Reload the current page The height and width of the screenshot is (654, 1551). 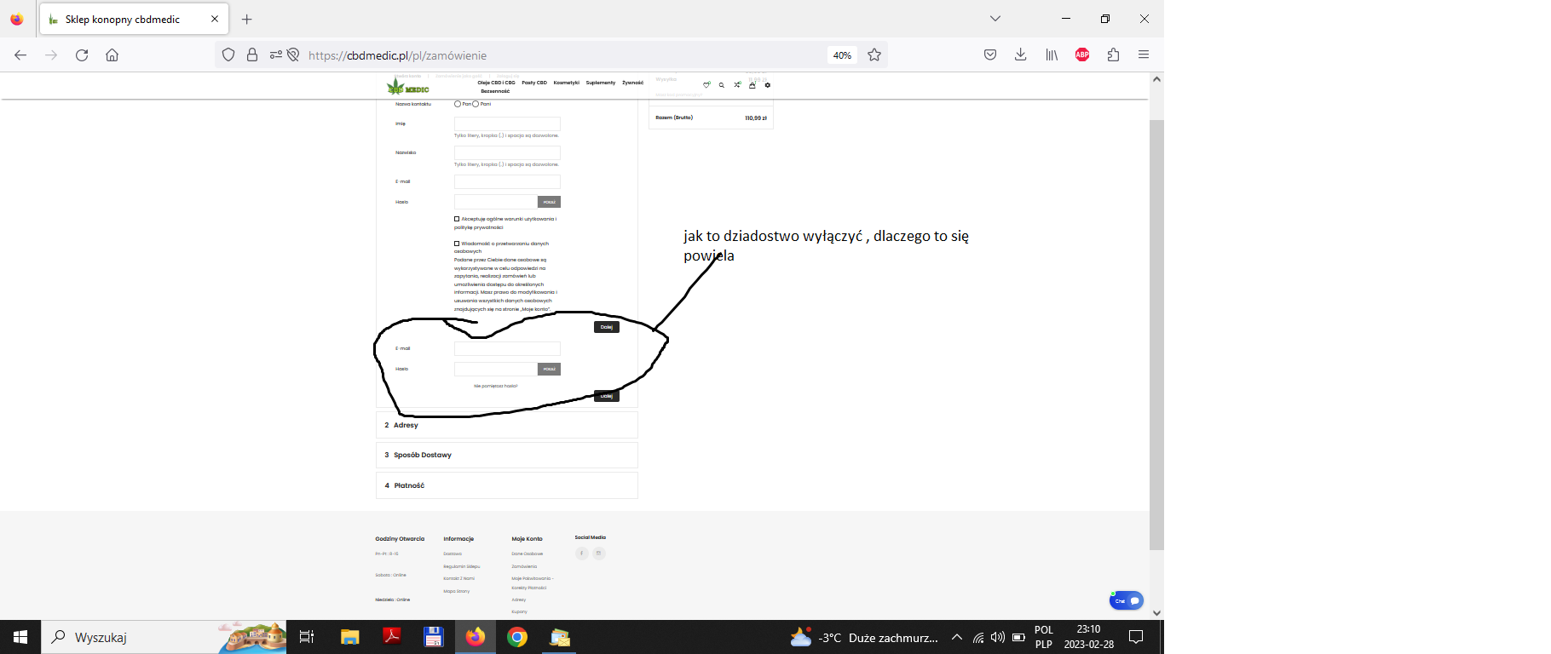(82, 54)
